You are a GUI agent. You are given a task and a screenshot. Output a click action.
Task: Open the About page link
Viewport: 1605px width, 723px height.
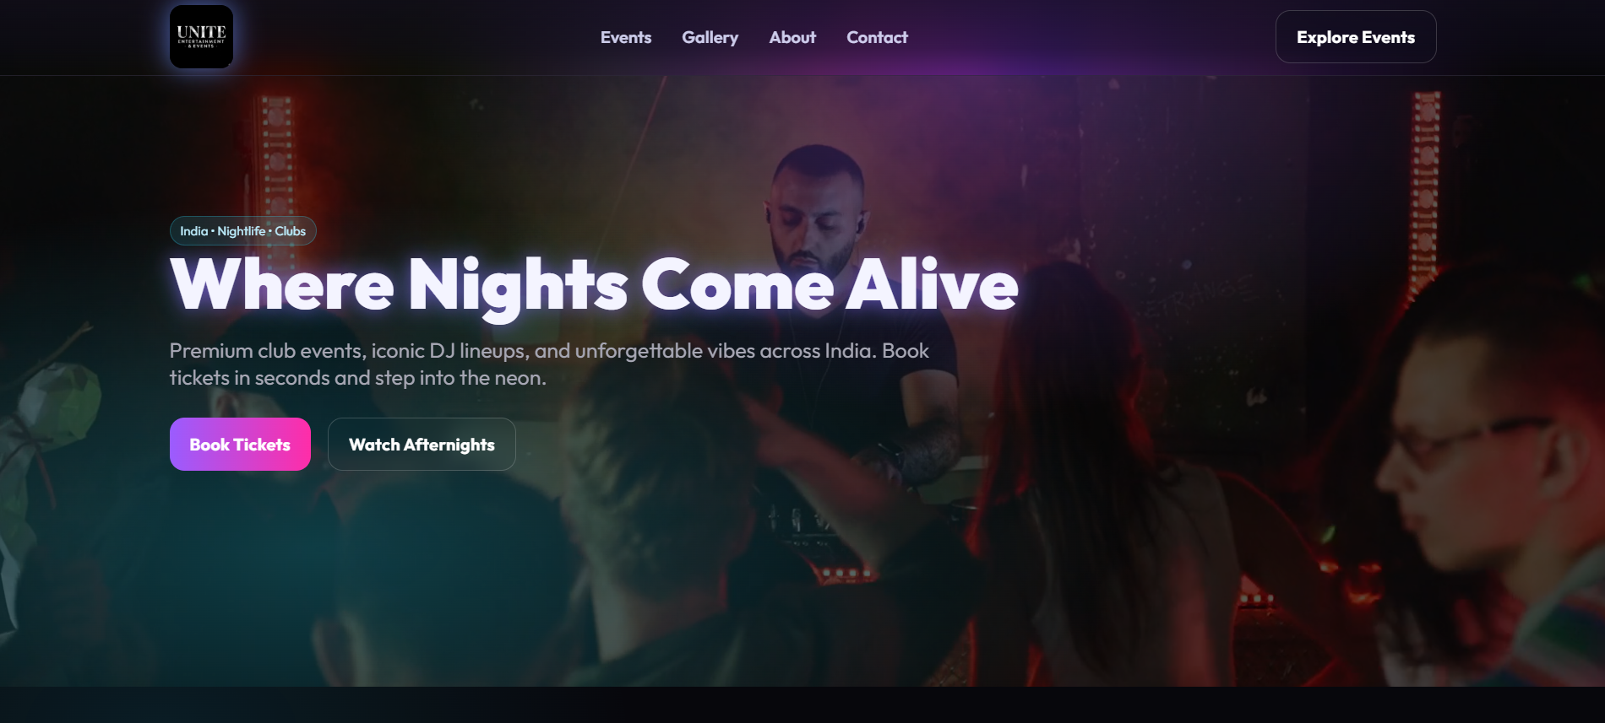click(792, 37)
